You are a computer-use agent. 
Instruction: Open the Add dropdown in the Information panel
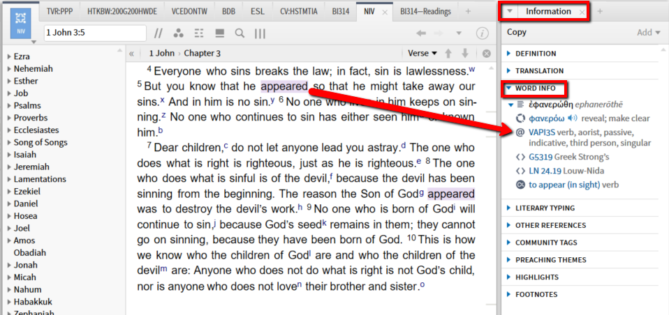pyautogui.click(x=649, y=32)
